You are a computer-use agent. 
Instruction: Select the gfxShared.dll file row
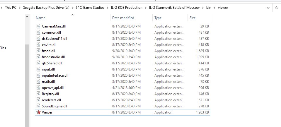122,63
